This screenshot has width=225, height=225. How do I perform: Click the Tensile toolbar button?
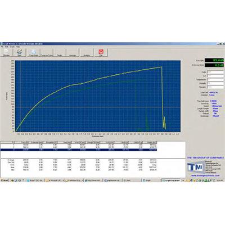point(60,53)
